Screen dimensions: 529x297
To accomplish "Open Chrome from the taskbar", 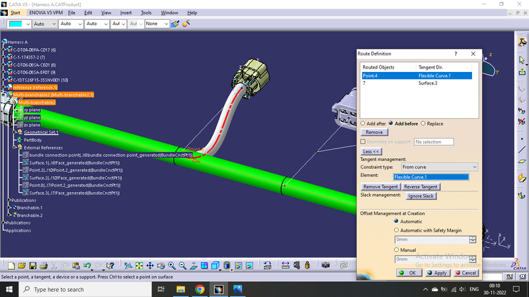I will tap(200, 289).
